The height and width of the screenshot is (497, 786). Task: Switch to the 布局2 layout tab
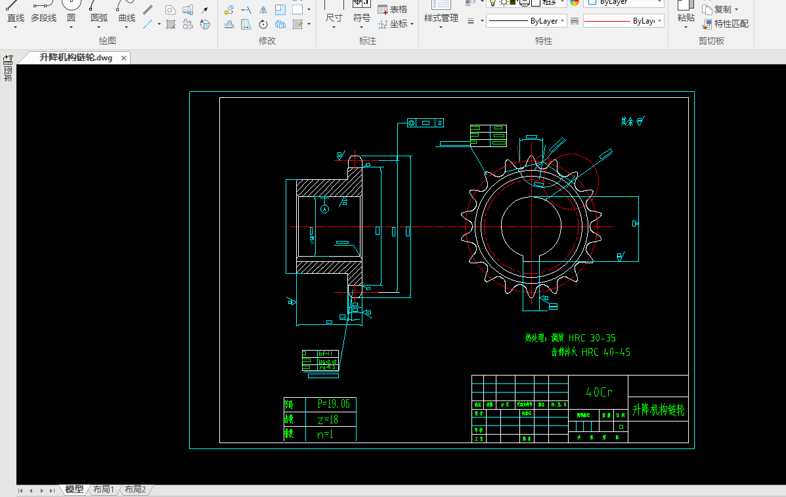pyautogui.click(x=135, y=490)
